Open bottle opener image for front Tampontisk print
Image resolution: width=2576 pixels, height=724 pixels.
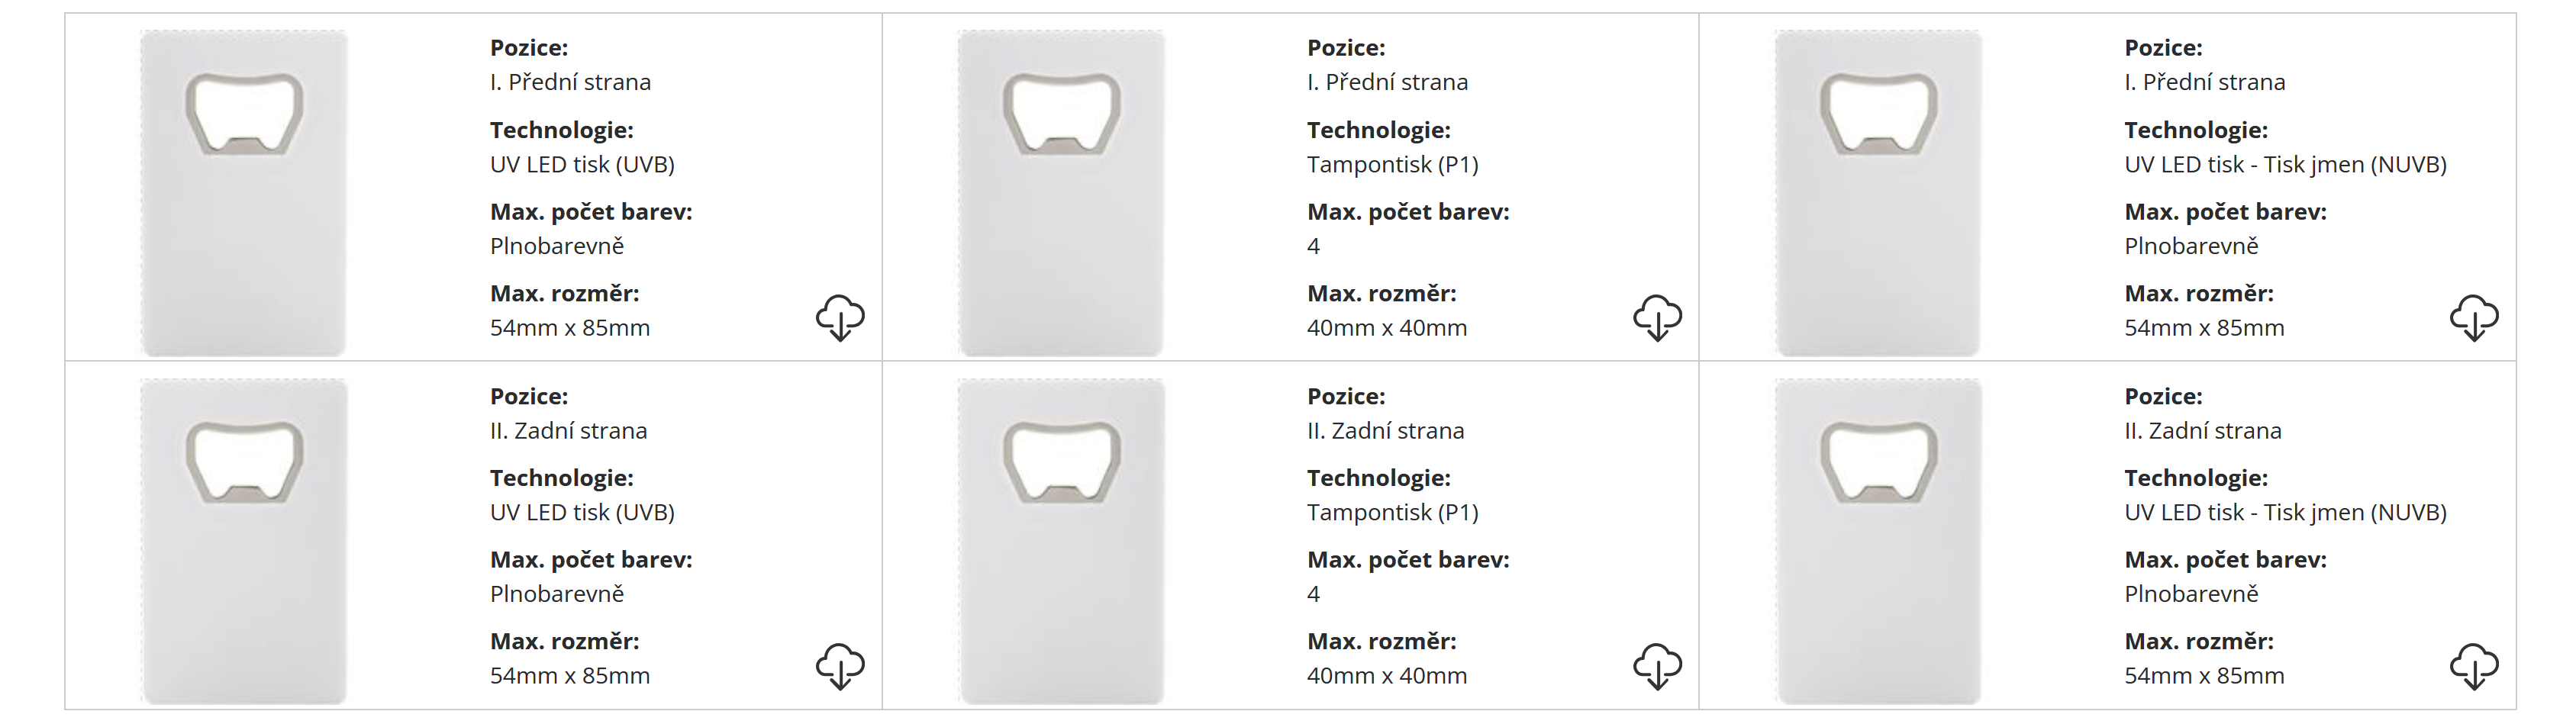(x=1061, y=192)
